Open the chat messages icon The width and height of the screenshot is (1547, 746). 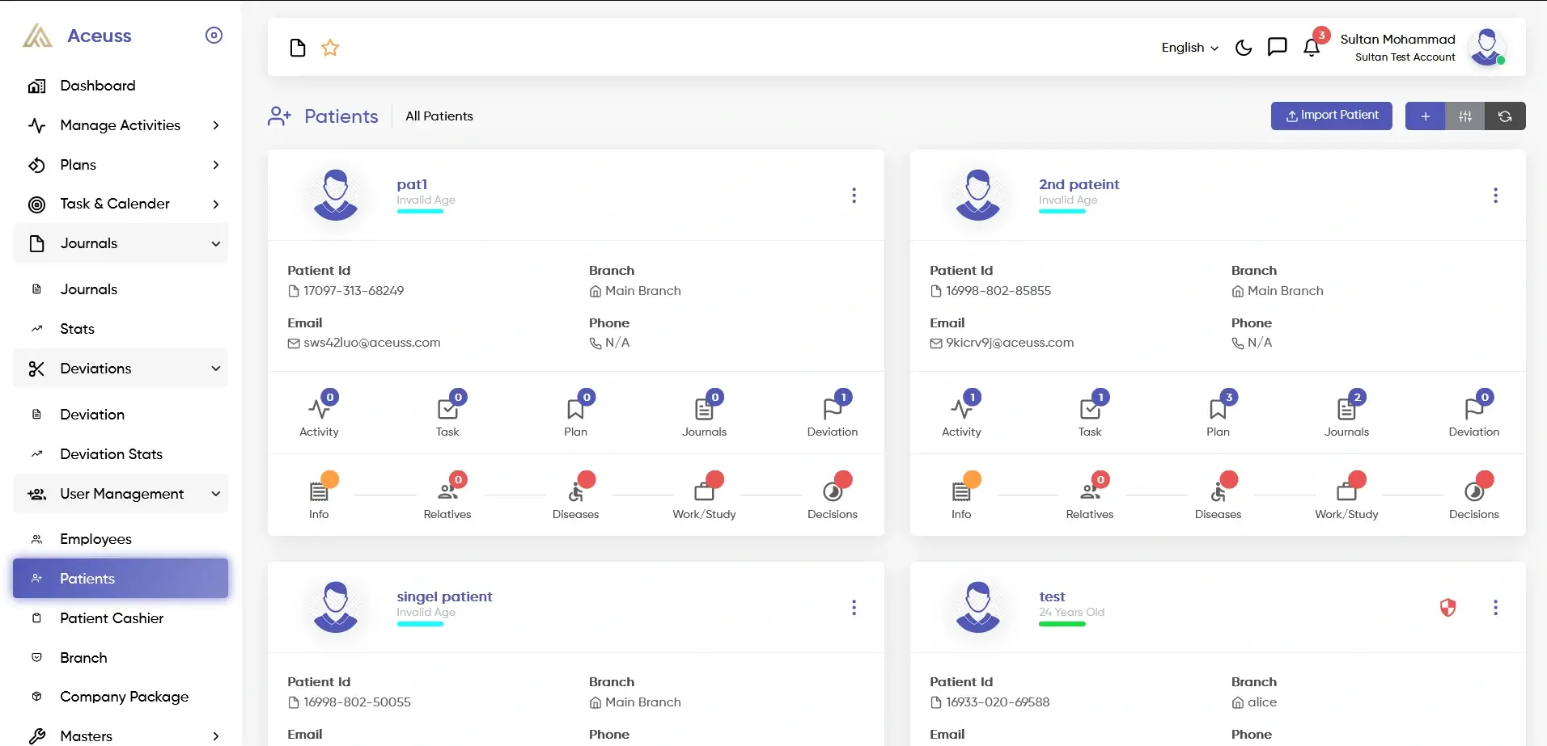tap(1277, 48)
